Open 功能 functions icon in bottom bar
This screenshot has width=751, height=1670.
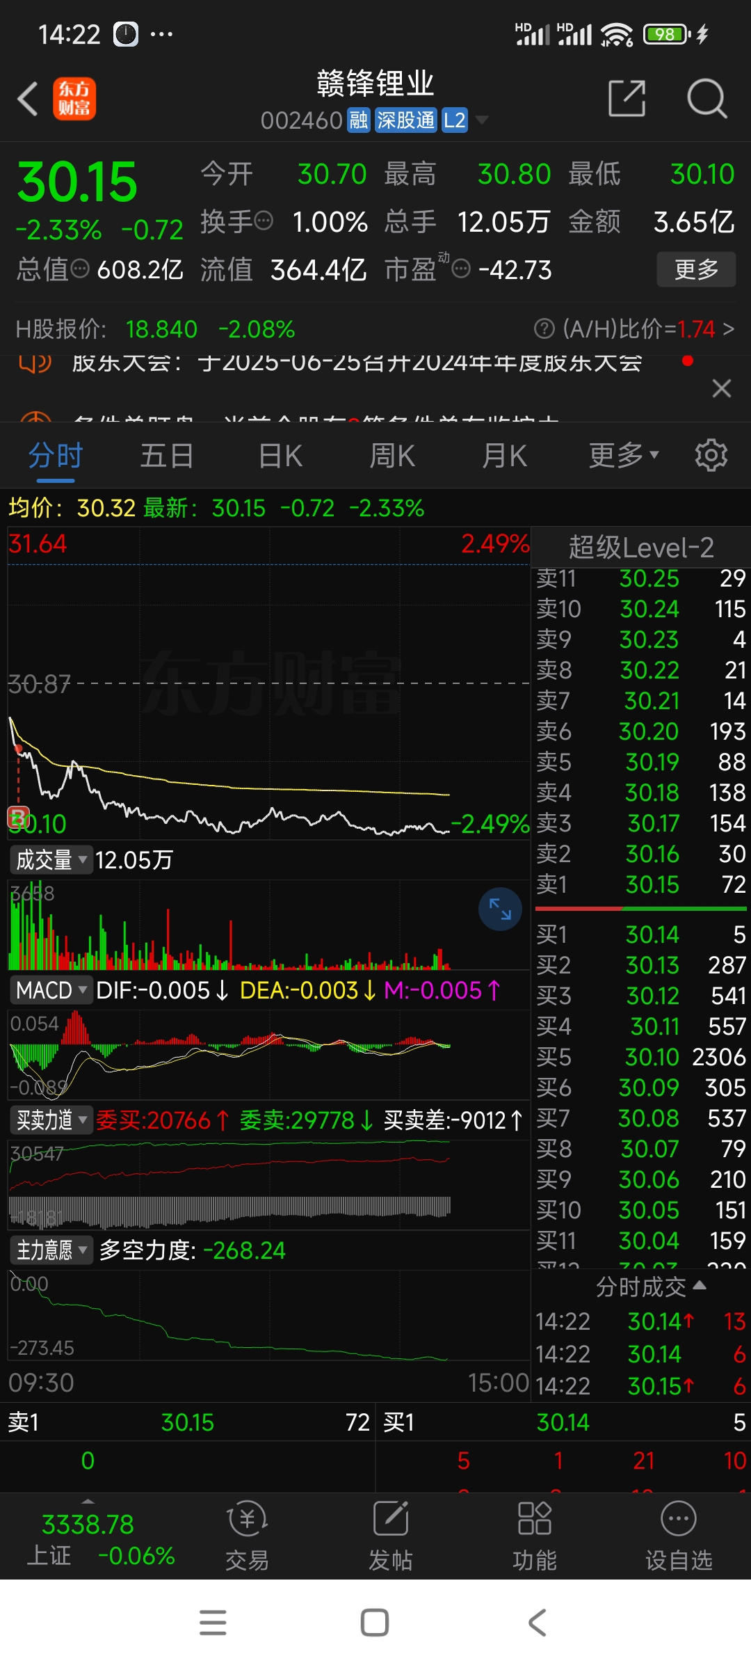point(535,1536)
